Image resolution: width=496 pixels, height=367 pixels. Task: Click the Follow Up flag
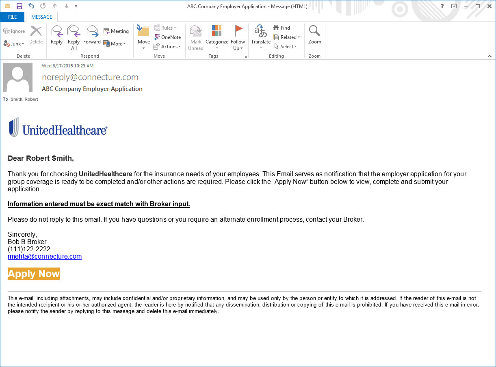point(238,37)
